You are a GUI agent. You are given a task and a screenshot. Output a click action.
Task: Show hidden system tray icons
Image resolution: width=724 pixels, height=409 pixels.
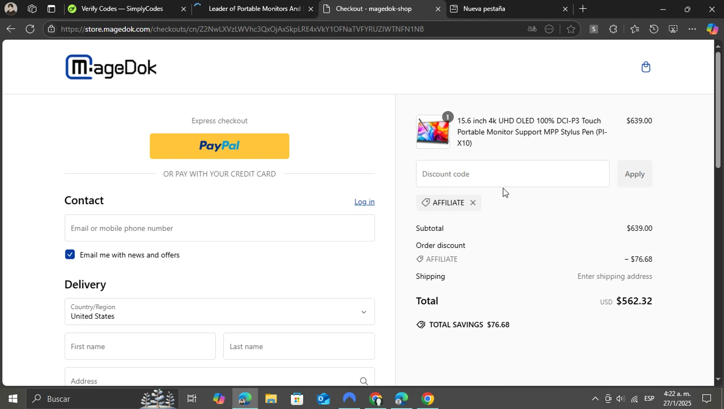(x=595, y=399)
